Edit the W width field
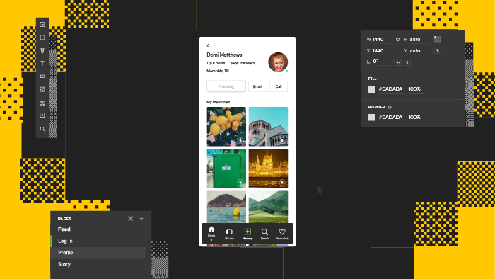495x279 pixels. [x=381, y=40]
